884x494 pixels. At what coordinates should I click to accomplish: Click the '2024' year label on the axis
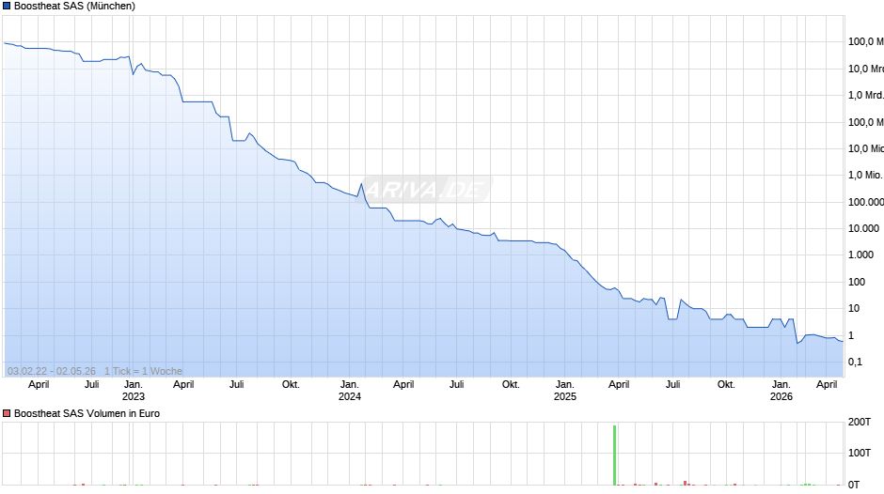pos(350,396)
